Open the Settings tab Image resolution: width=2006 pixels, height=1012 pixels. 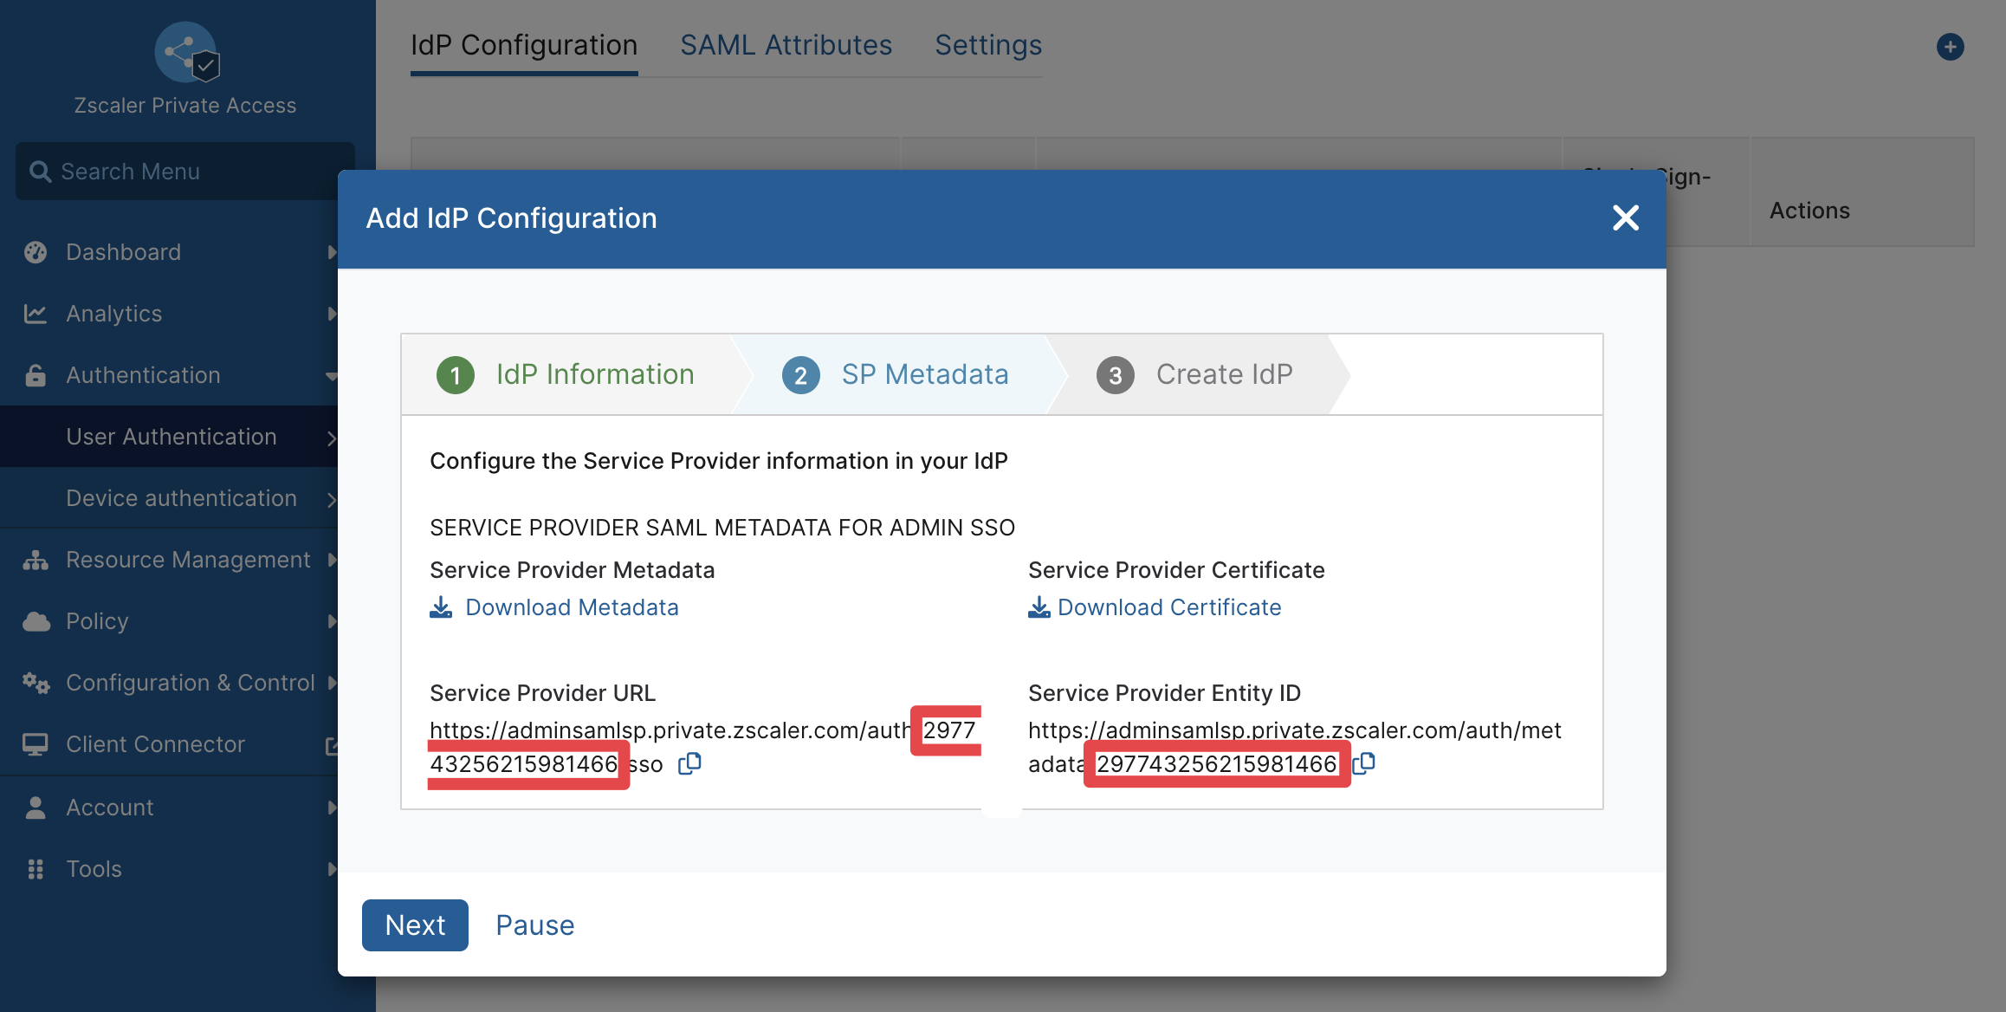(988, 45)
